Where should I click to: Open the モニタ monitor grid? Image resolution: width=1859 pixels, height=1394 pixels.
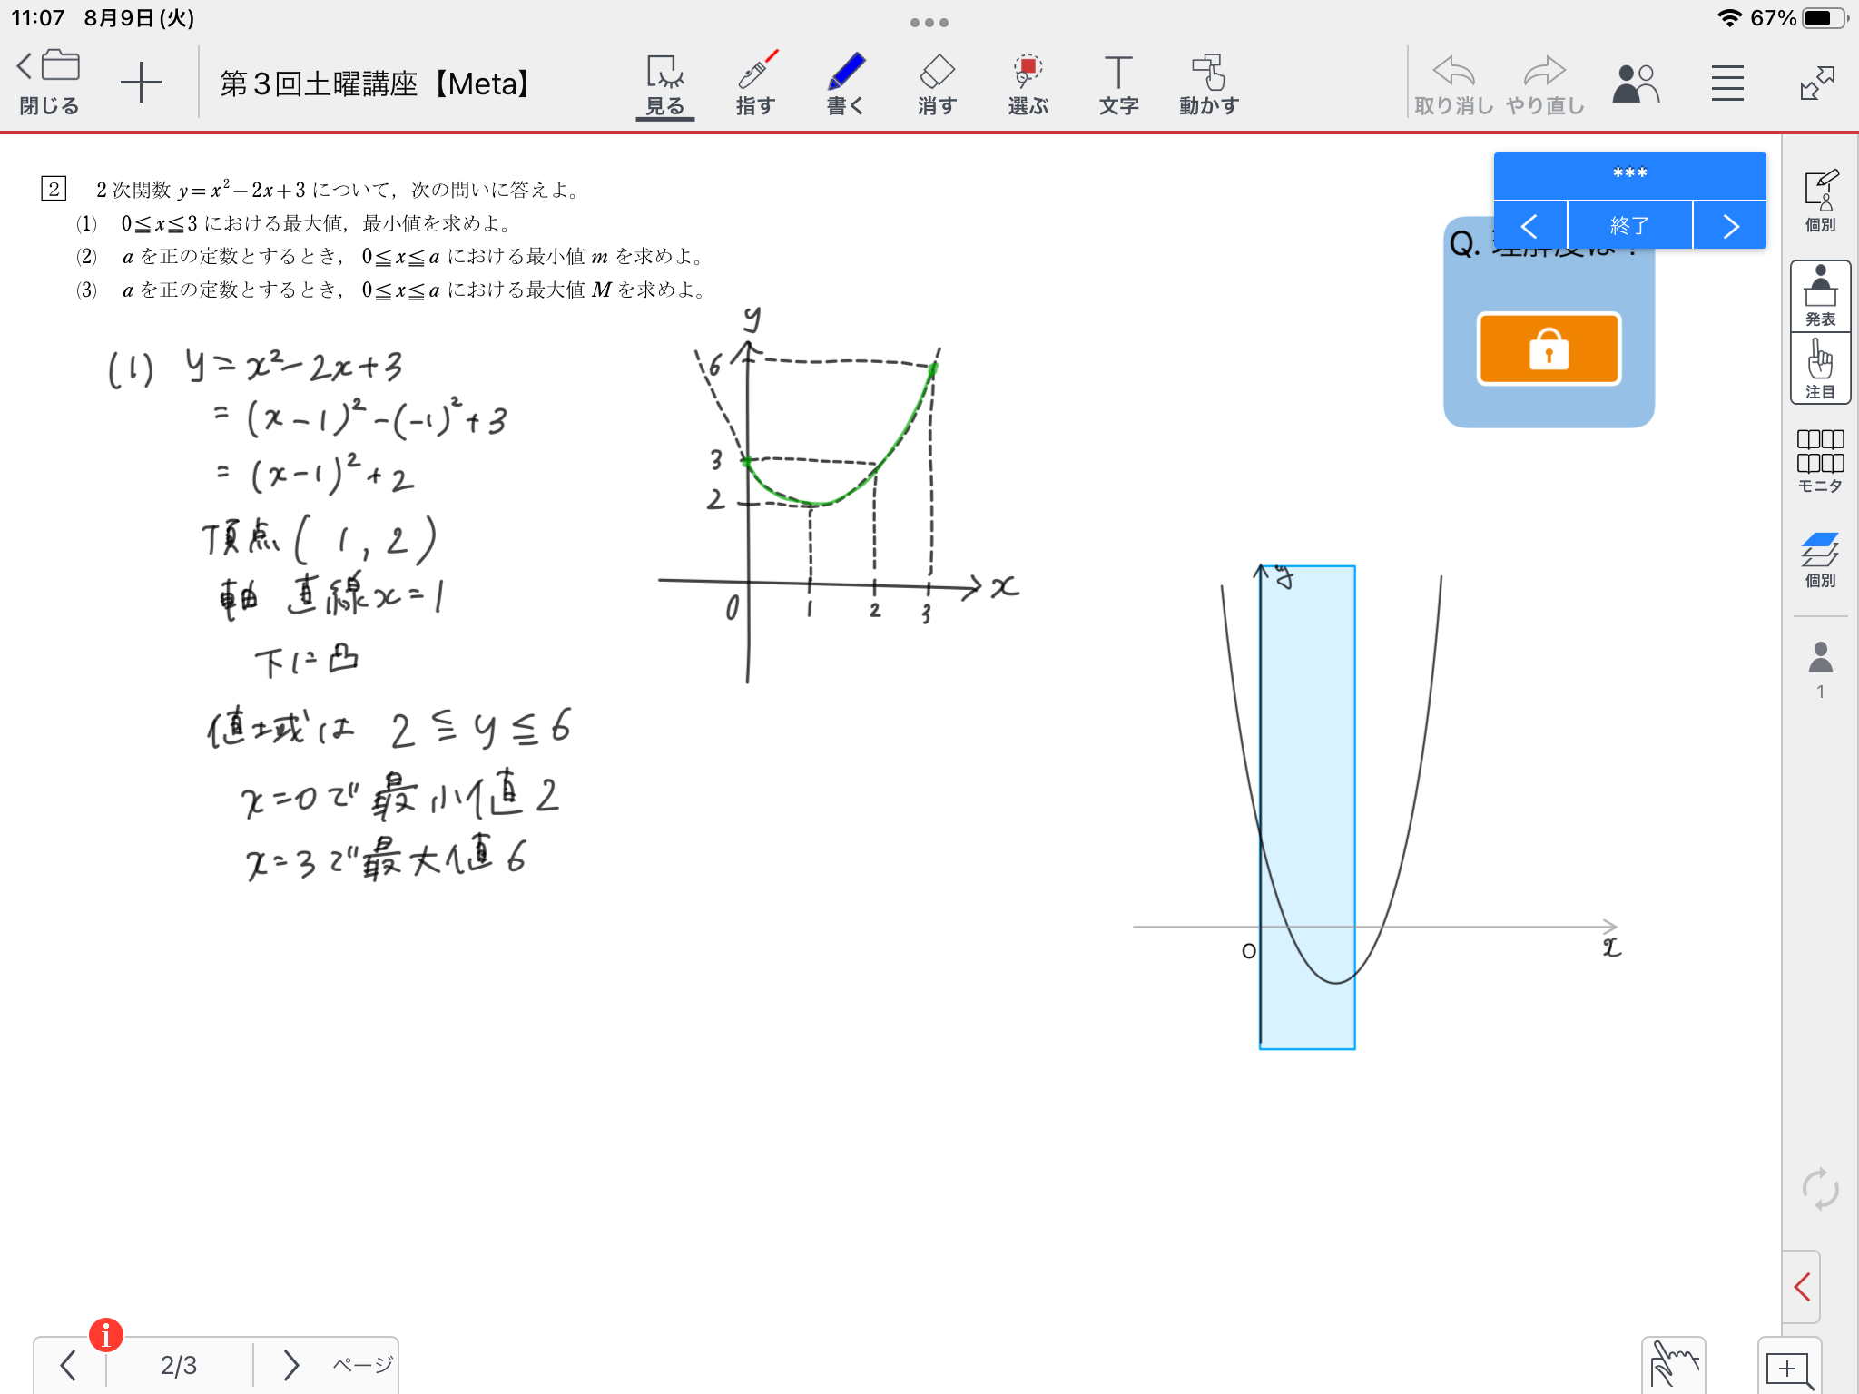[x=1820, y=461]
